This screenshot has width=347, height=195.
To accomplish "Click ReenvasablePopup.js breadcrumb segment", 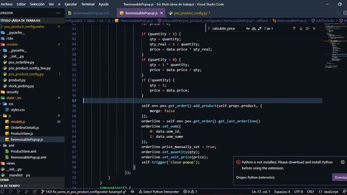I will (137, 21).
